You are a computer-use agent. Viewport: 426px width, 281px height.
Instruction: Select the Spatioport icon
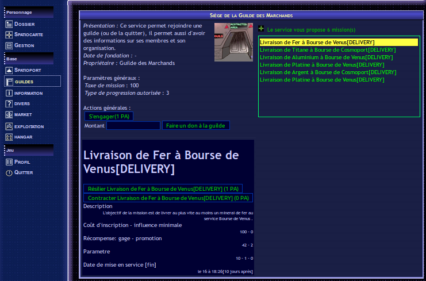9,70
